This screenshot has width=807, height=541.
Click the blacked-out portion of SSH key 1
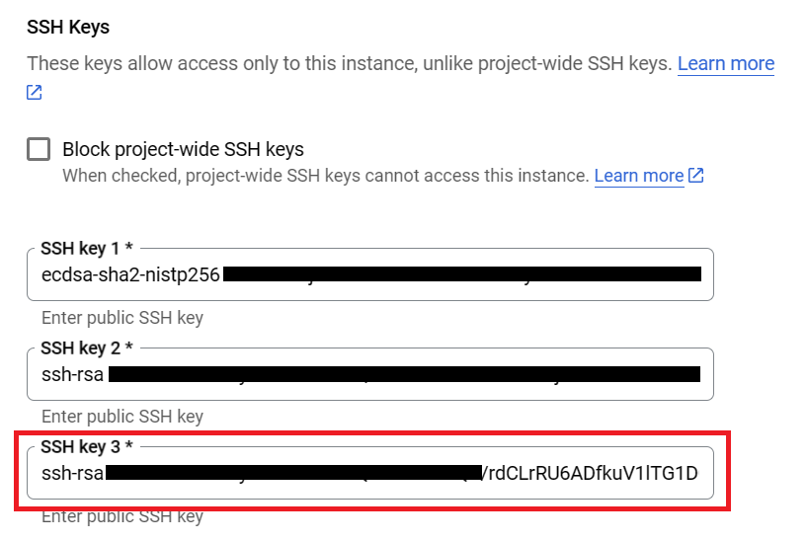[461, 273]
